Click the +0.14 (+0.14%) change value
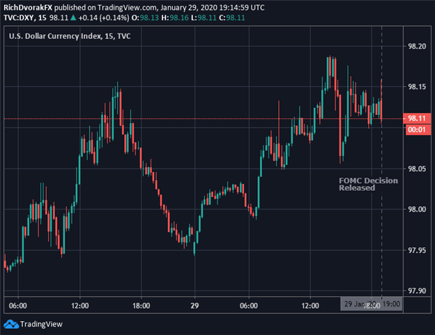 pos(104,17)
